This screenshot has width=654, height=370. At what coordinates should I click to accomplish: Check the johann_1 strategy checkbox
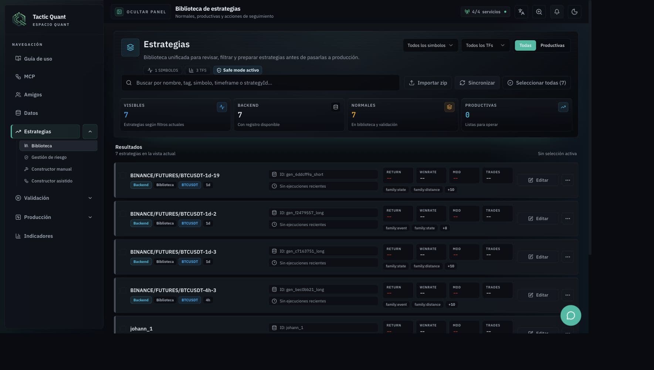(123, 329)
